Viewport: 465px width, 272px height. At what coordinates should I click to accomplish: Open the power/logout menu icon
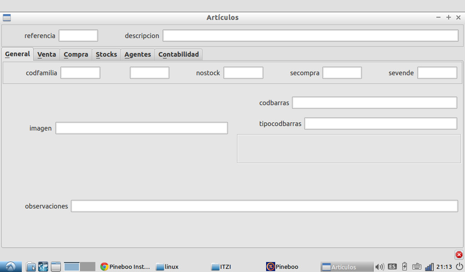[x=460, y=267]
